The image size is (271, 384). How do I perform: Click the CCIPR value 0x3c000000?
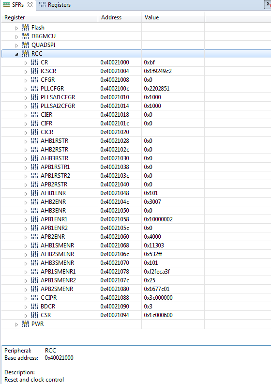pos(158,297)
